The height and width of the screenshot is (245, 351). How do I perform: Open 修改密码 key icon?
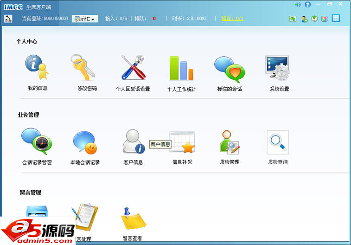point(83,67)
